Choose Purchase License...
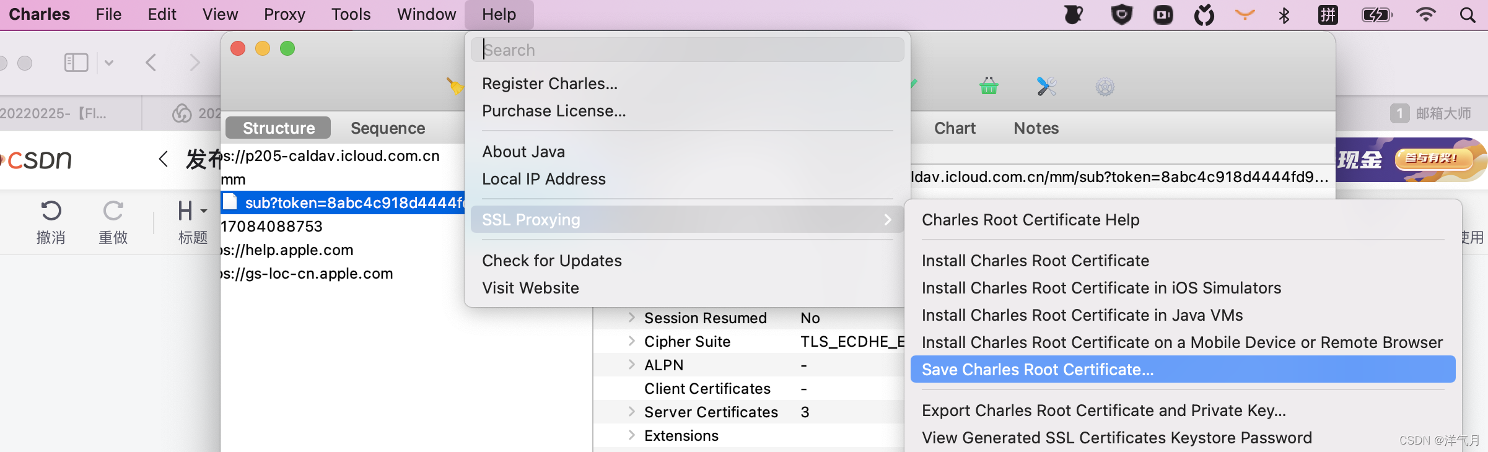Viewport: 1488px width, 452px height. [x=554, y=111]
